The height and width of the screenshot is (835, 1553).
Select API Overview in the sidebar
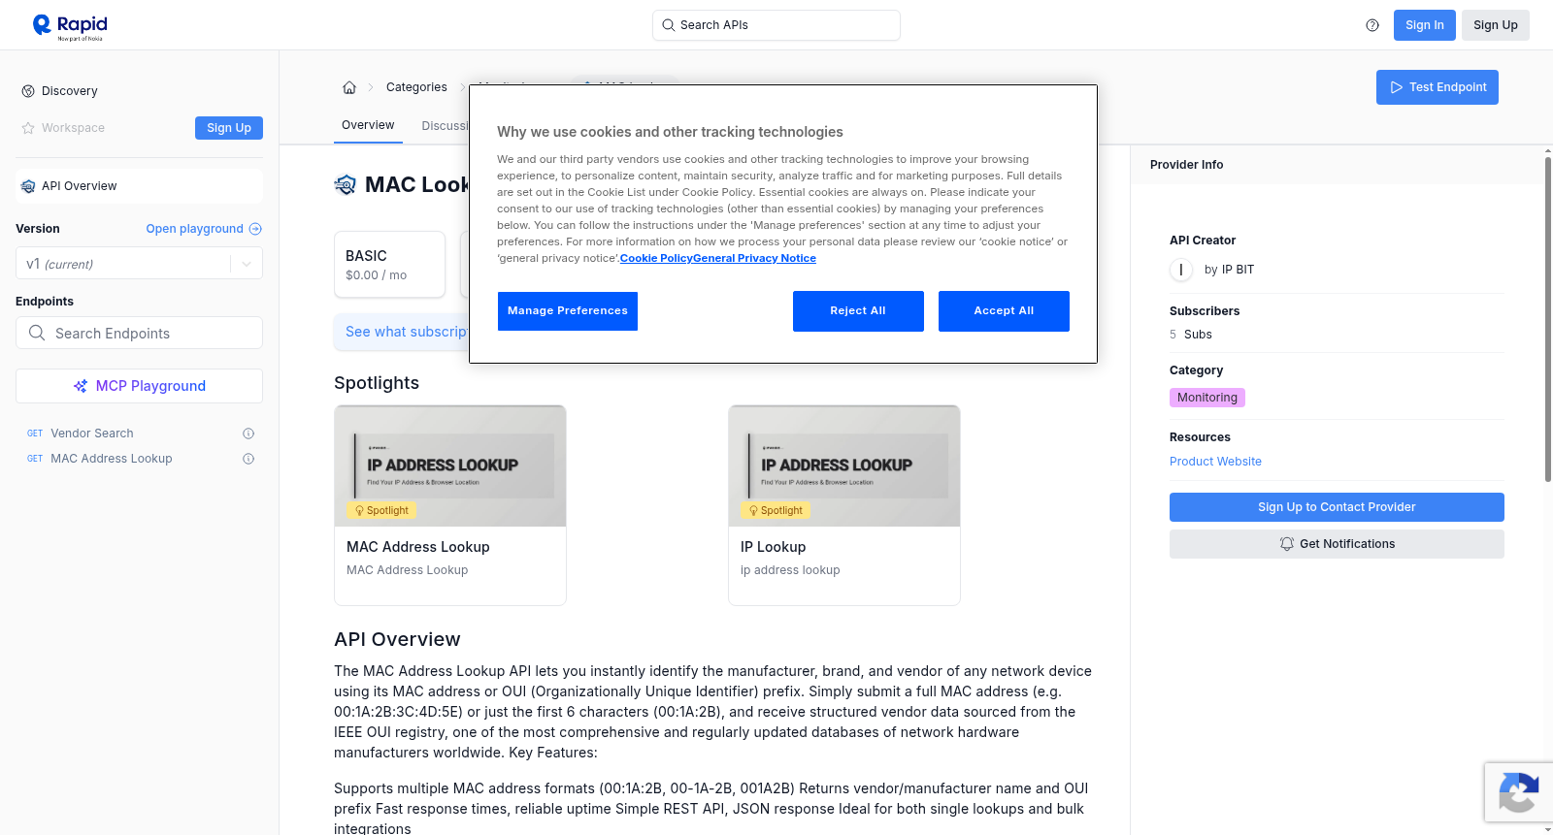139,186
